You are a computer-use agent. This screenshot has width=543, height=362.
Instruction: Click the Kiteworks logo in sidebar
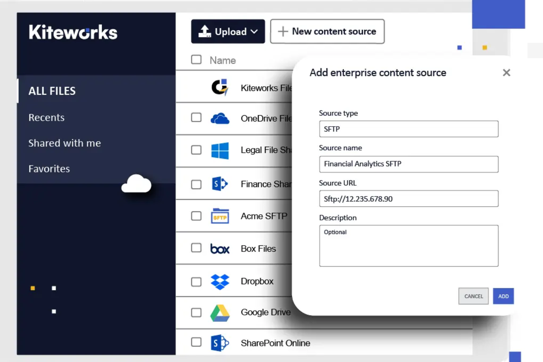[x=73, y=32]
